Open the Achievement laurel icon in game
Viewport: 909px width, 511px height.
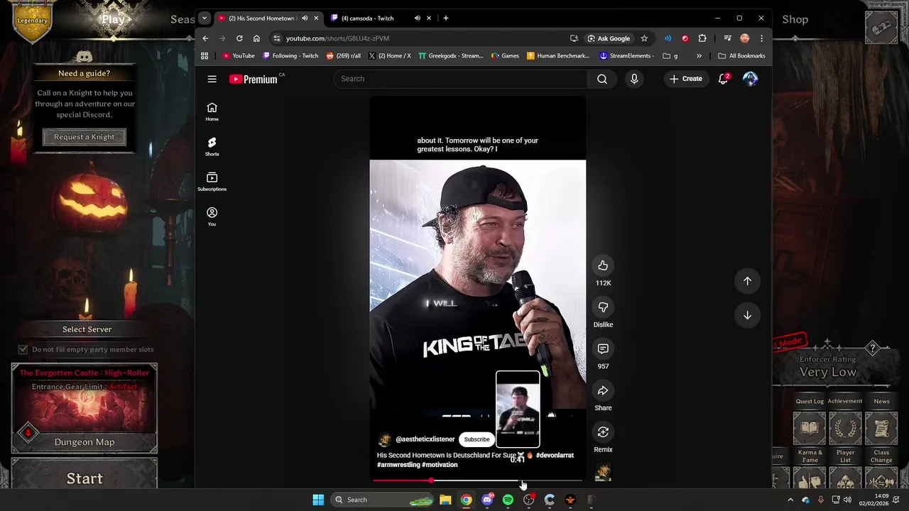coord(845,428)
